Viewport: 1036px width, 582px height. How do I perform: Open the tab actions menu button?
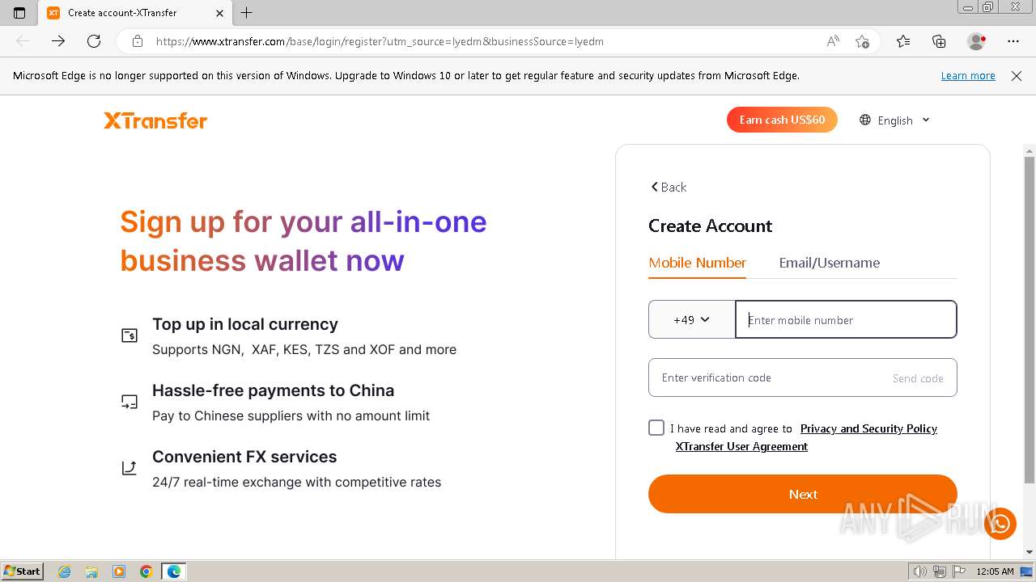click(19, 12)
